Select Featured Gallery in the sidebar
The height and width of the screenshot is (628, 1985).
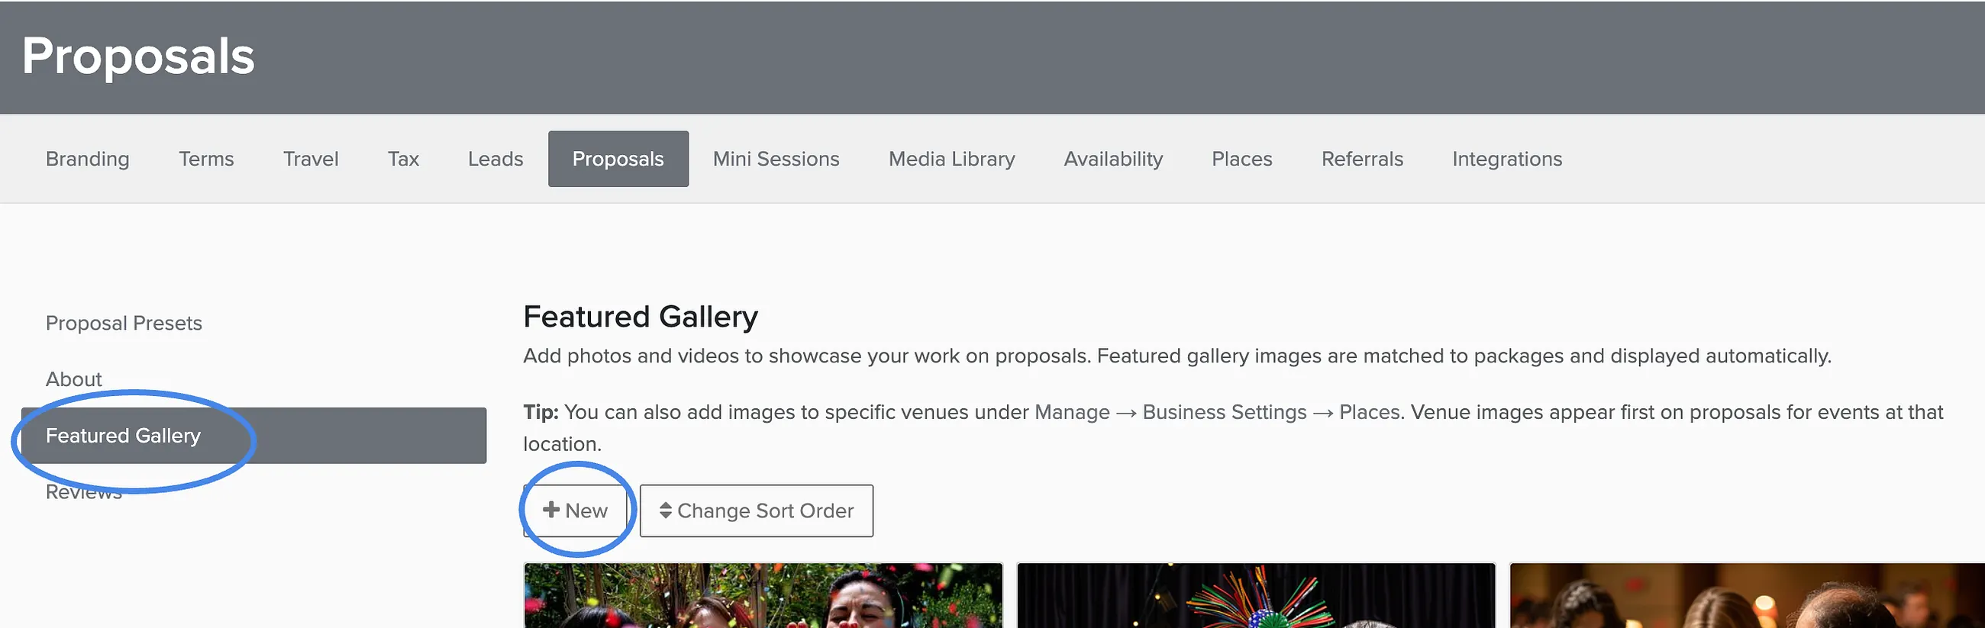254,436
